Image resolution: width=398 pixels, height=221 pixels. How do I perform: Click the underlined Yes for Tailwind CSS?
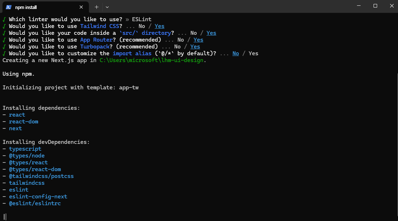point(159,26)
